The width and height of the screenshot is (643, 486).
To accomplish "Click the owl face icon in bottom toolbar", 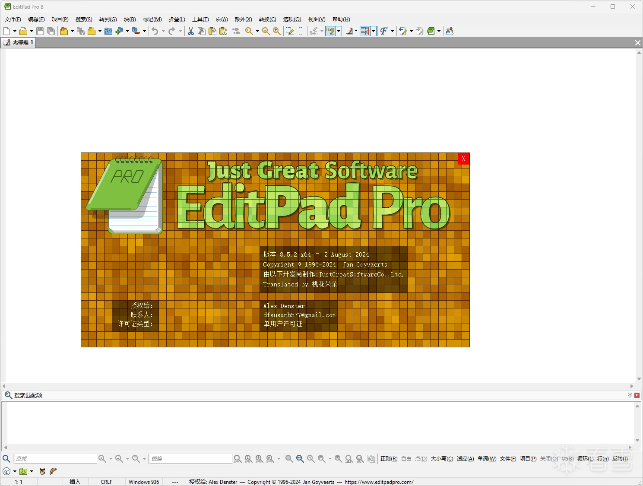I will coord(42,471).
